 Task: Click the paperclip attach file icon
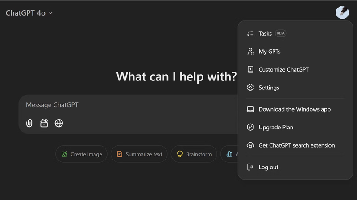click(x=29, y=123)
